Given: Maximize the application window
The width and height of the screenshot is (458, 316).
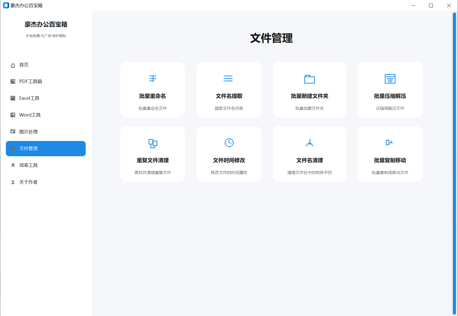Looking at the screenshot, I should (431, 5).
